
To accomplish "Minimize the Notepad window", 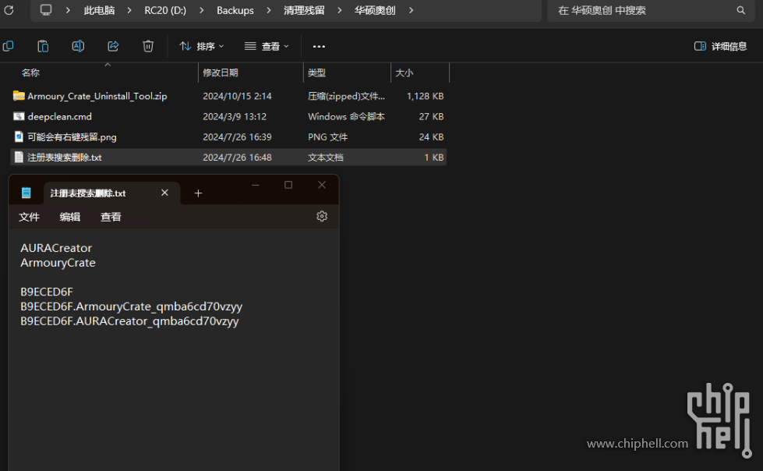I will tap(256, 185).
